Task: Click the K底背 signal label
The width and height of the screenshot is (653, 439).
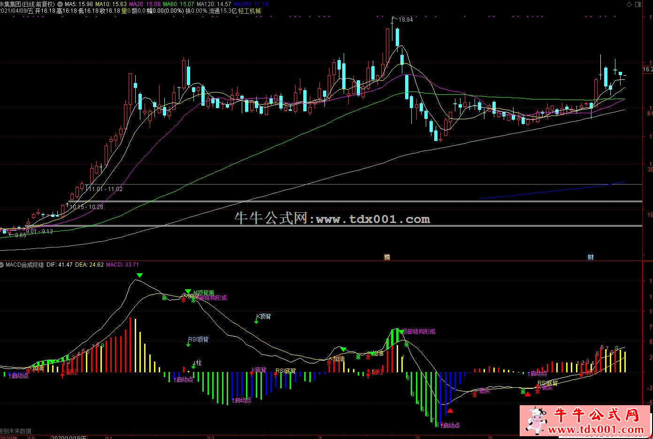Action: click(259, 370)
